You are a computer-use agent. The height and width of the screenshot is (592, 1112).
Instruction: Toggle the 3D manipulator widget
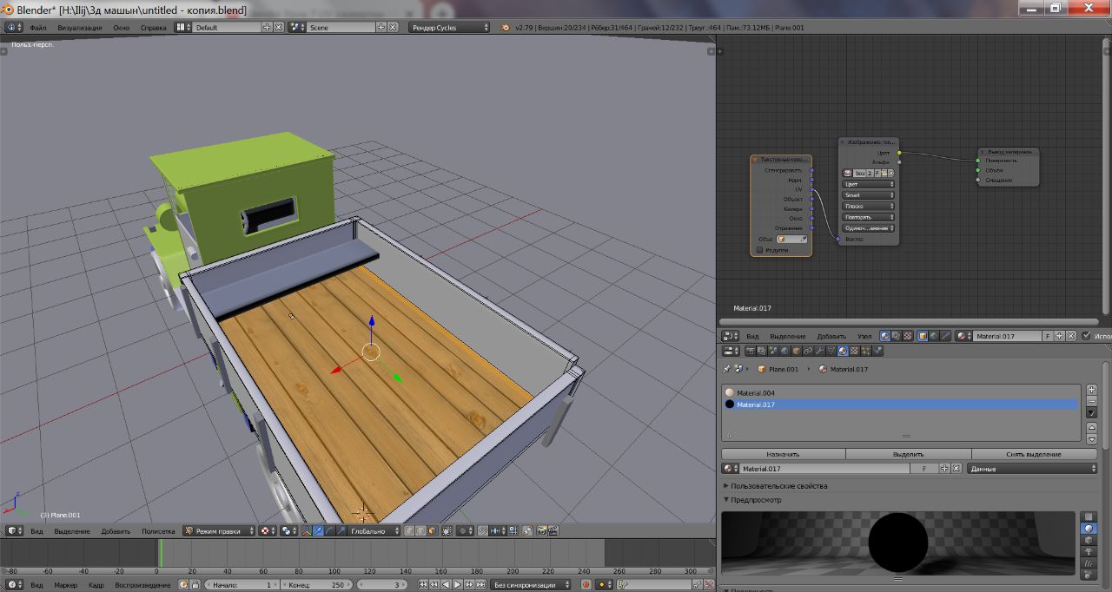[x=307, y=531]
